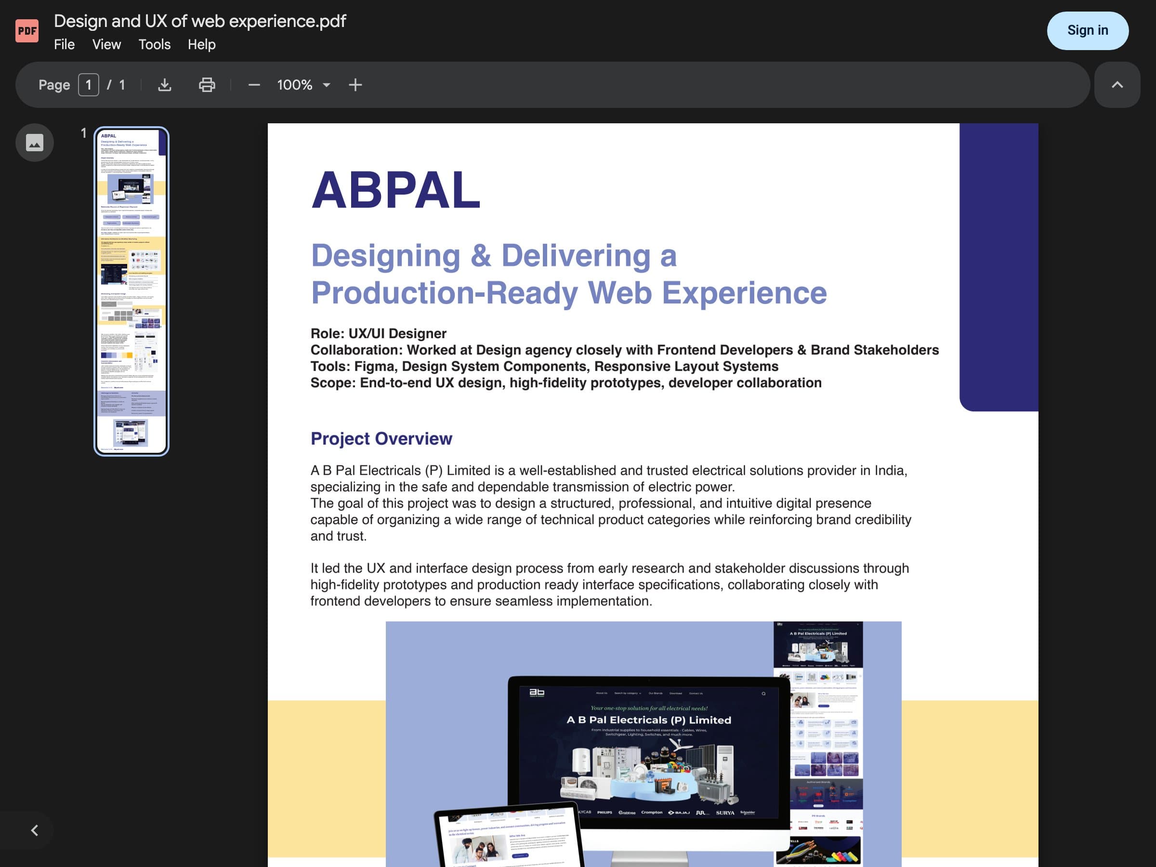Click the ABPAL title on the page
1156x867 pixels.
click(x=395, y=190)
